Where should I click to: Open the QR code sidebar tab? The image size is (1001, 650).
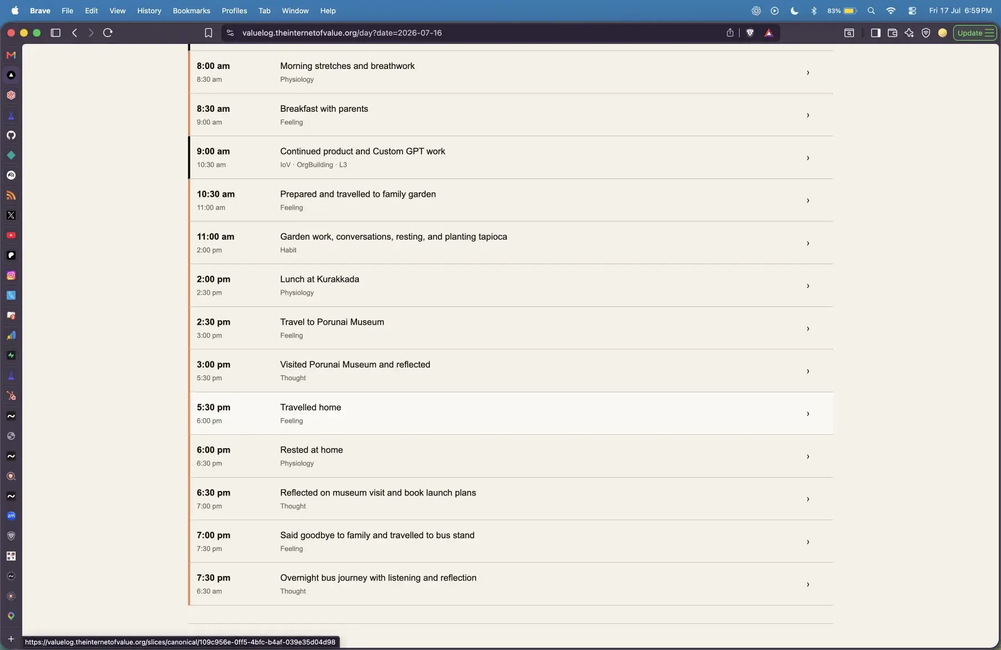[x=11, y=556]
